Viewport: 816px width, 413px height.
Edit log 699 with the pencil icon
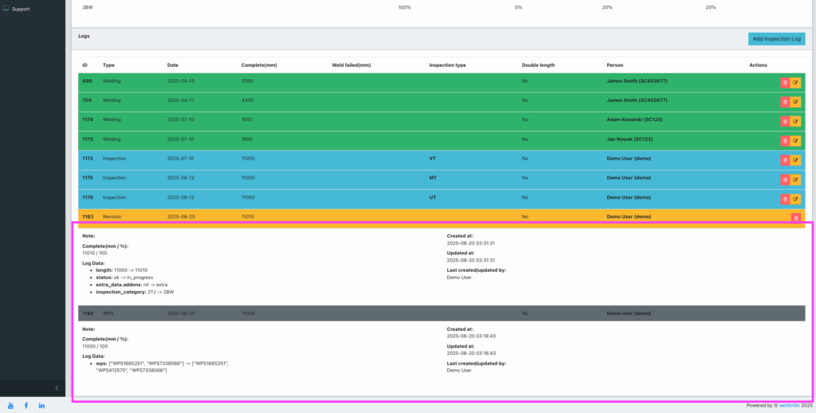click(795, 83)
